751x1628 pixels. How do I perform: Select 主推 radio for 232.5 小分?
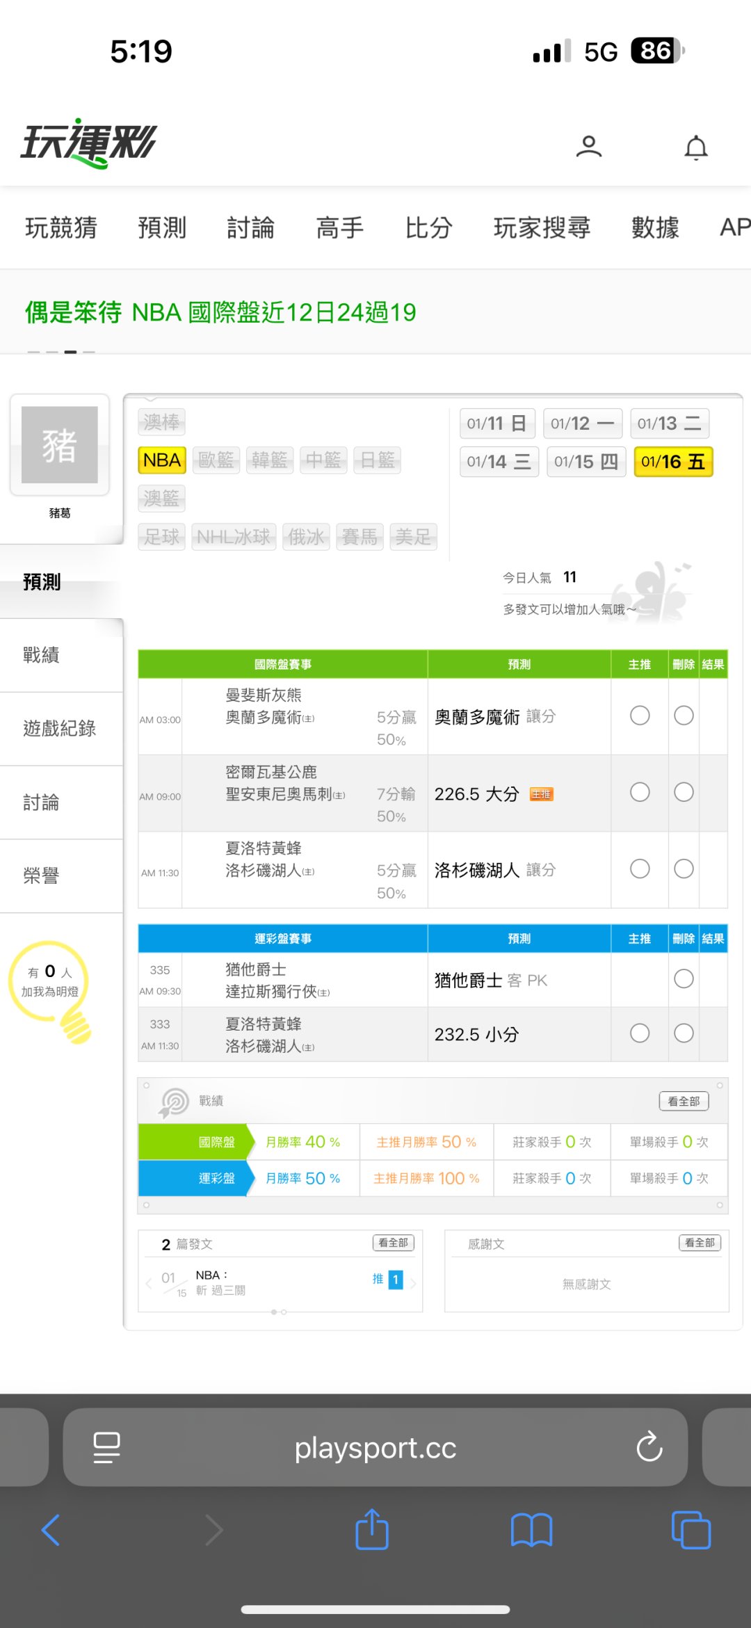(640, 1033)
